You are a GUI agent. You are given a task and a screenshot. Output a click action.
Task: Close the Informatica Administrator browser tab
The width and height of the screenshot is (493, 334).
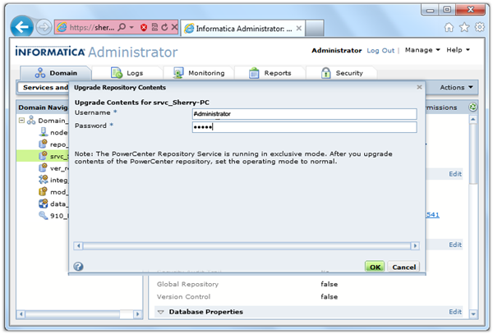[299, 28]
